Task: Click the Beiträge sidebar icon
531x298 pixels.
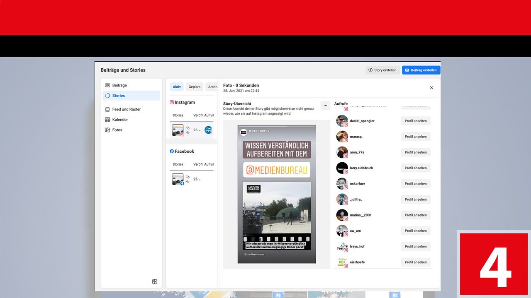Action: pos(107,85)
